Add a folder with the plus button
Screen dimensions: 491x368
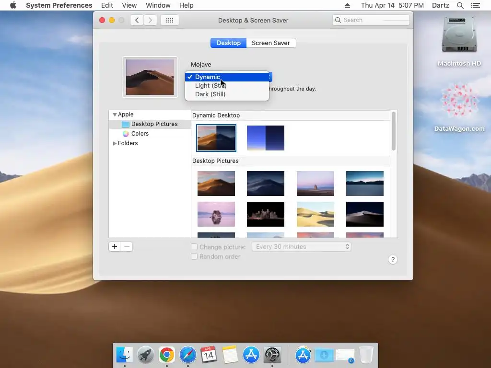point(115,247)
